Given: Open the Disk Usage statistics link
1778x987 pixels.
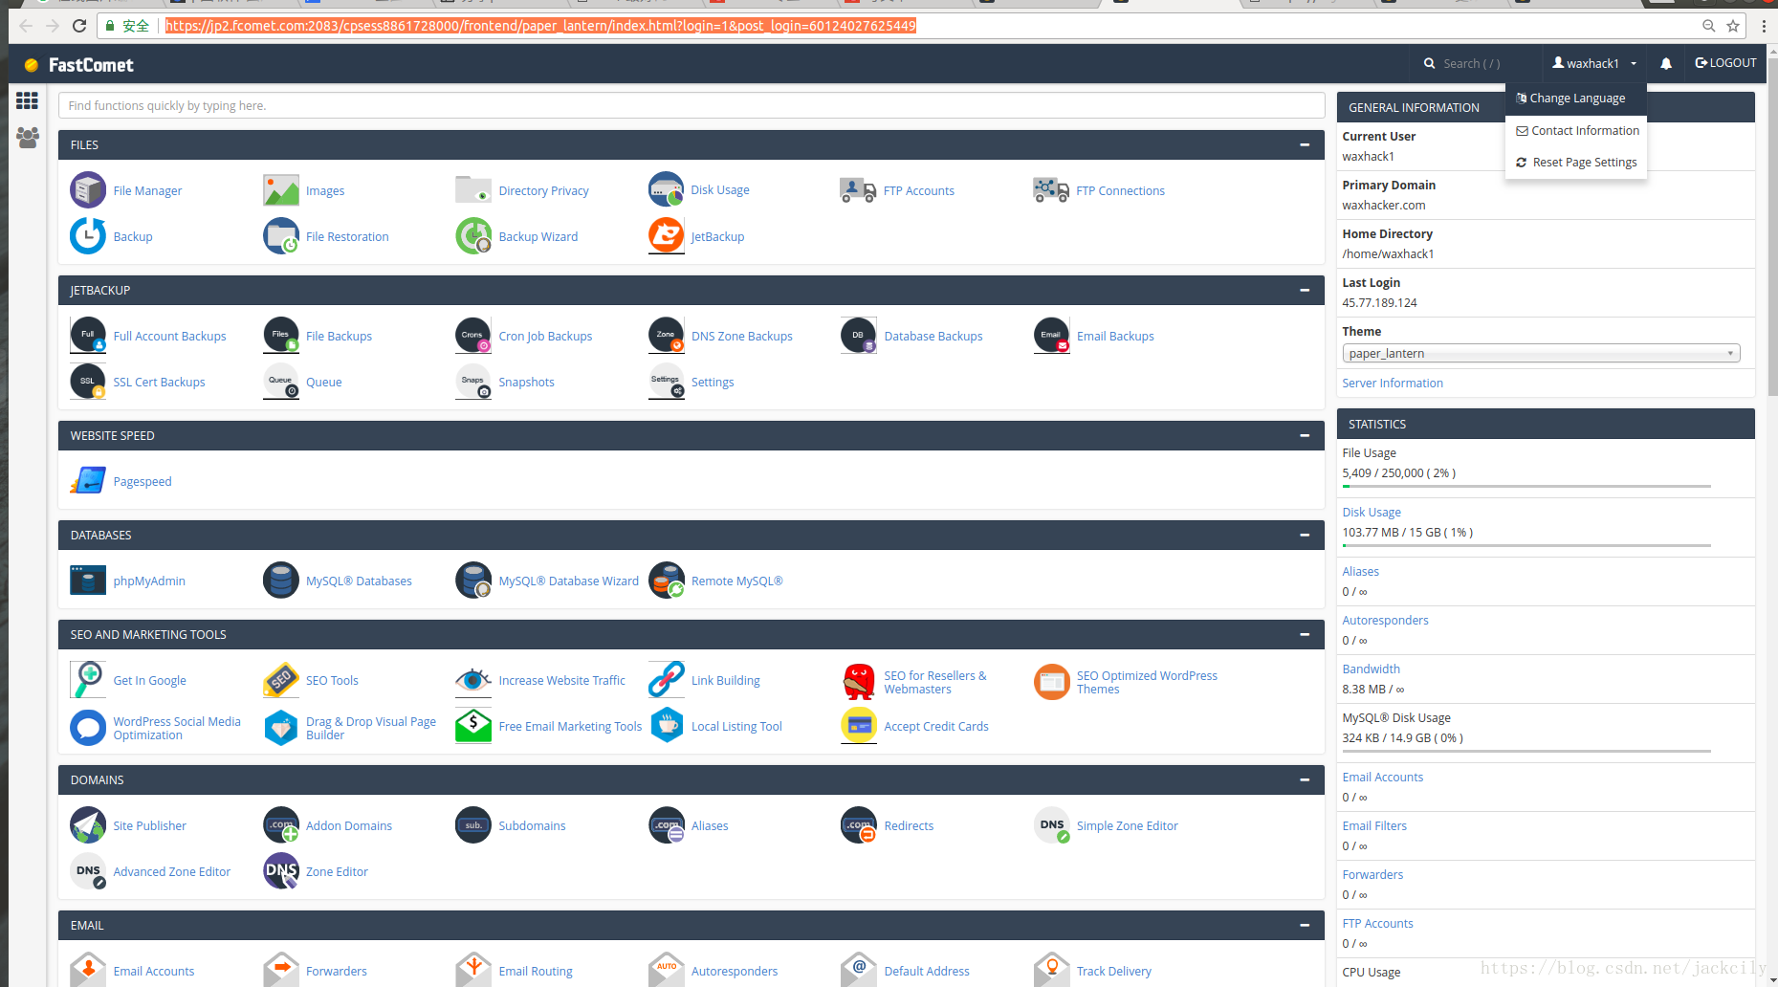Looking at the screenshot, I should tap(1371, 512).
